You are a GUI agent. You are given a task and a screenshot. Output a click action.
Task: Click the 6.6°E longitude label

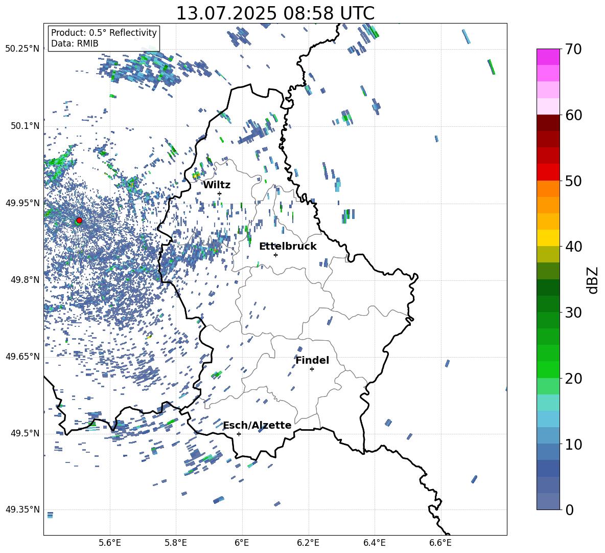click(440, 543)
